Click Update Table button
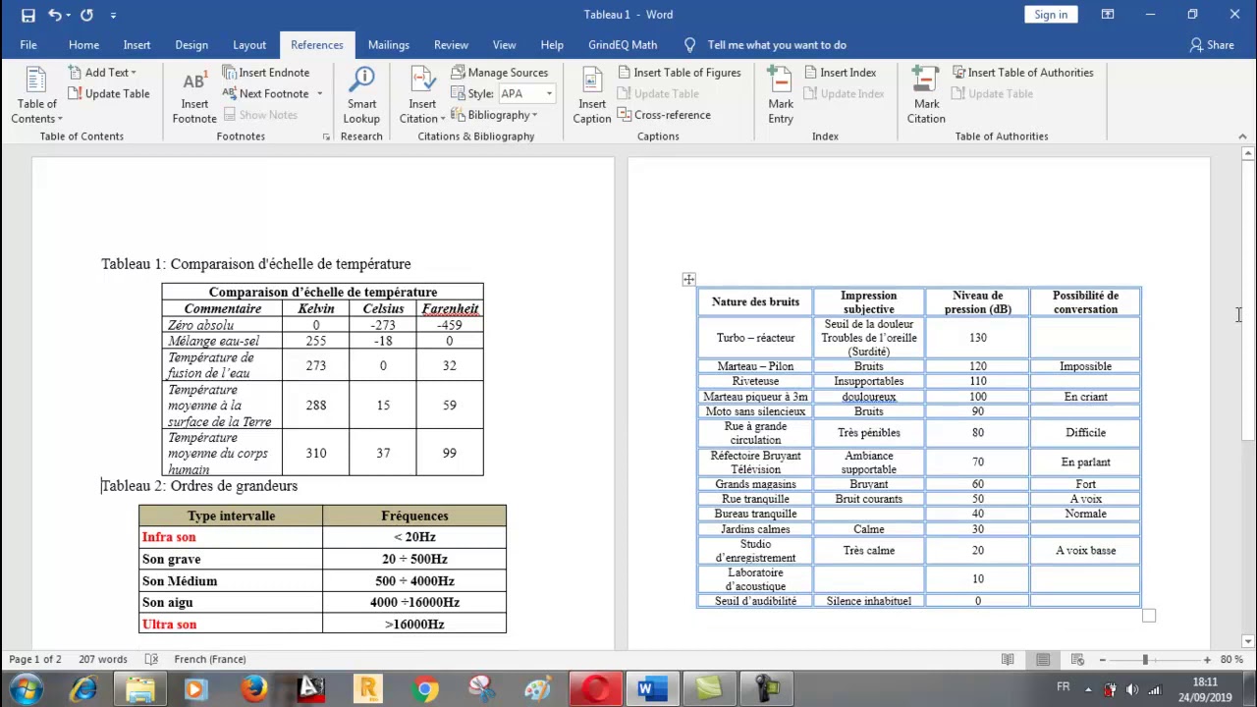The height and width of the screenshot is (707, 1257). click(x=109, y=94)
